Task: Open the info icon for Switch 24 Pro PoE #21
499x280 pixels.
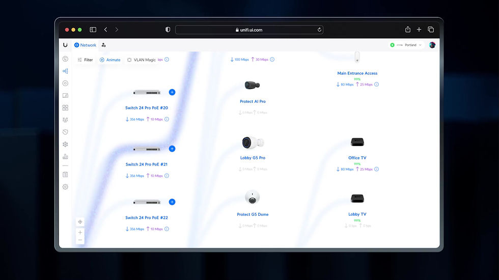Action: point(167,176)
